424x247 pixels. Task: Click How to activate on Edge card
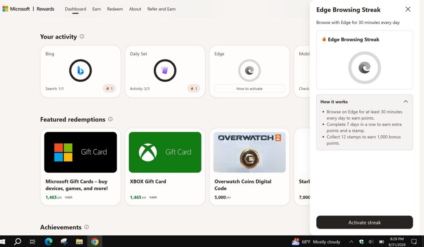coord(249,89)
